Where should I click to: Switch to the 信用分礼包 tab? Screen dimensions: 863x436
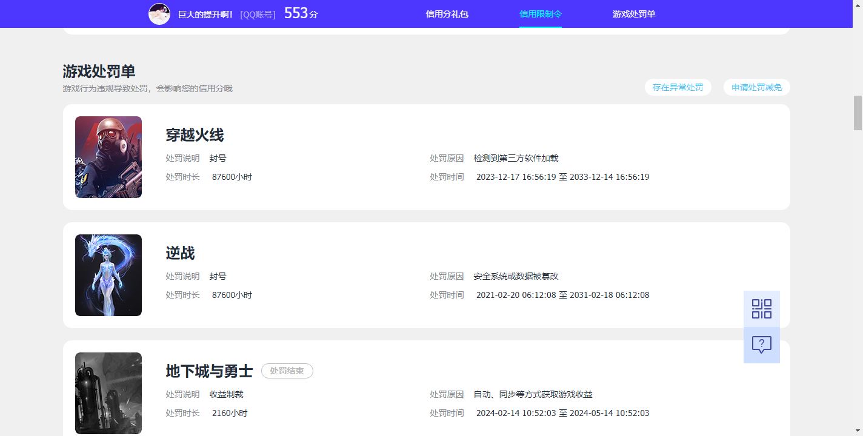click(x=447, y=13)
